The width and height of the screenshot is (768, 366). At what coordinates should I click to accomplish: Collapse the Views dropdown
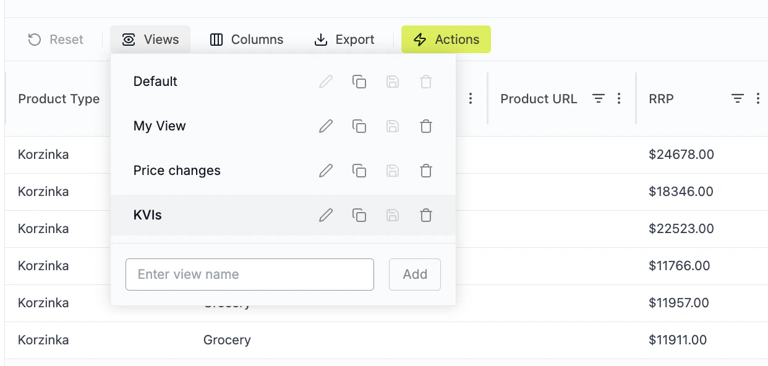pyautogui.click(x=150, y=40)
